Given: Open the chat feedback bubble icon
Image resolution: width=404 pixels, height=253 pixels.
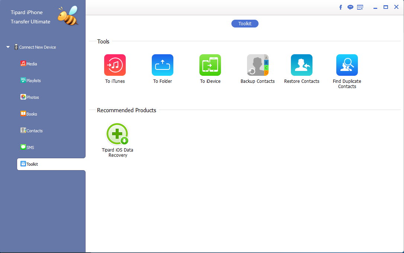Looking at the screenshot, I should (350, 7).
